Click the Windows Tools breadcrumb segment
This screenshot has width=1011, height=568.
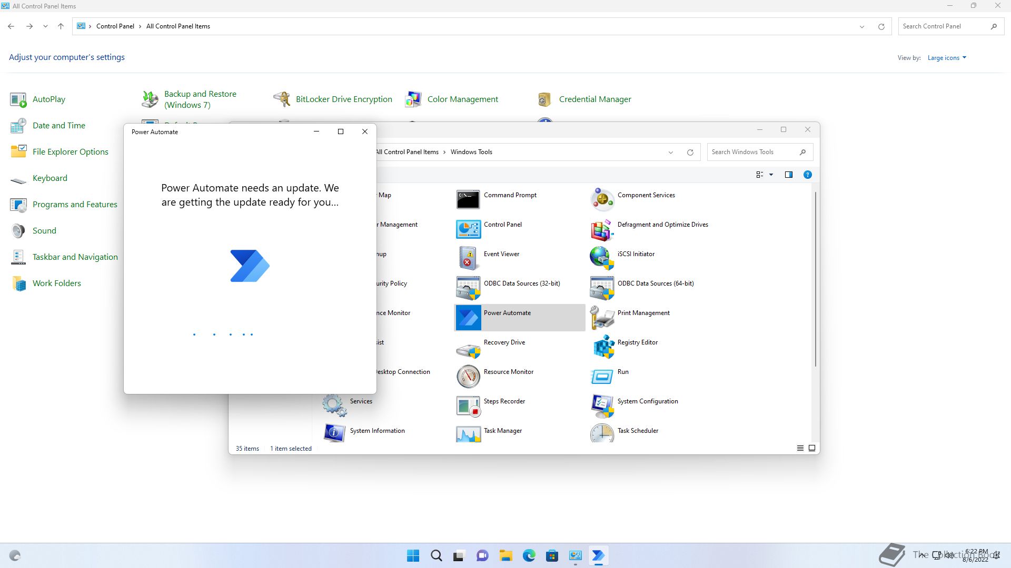click(x=471, y=152)
